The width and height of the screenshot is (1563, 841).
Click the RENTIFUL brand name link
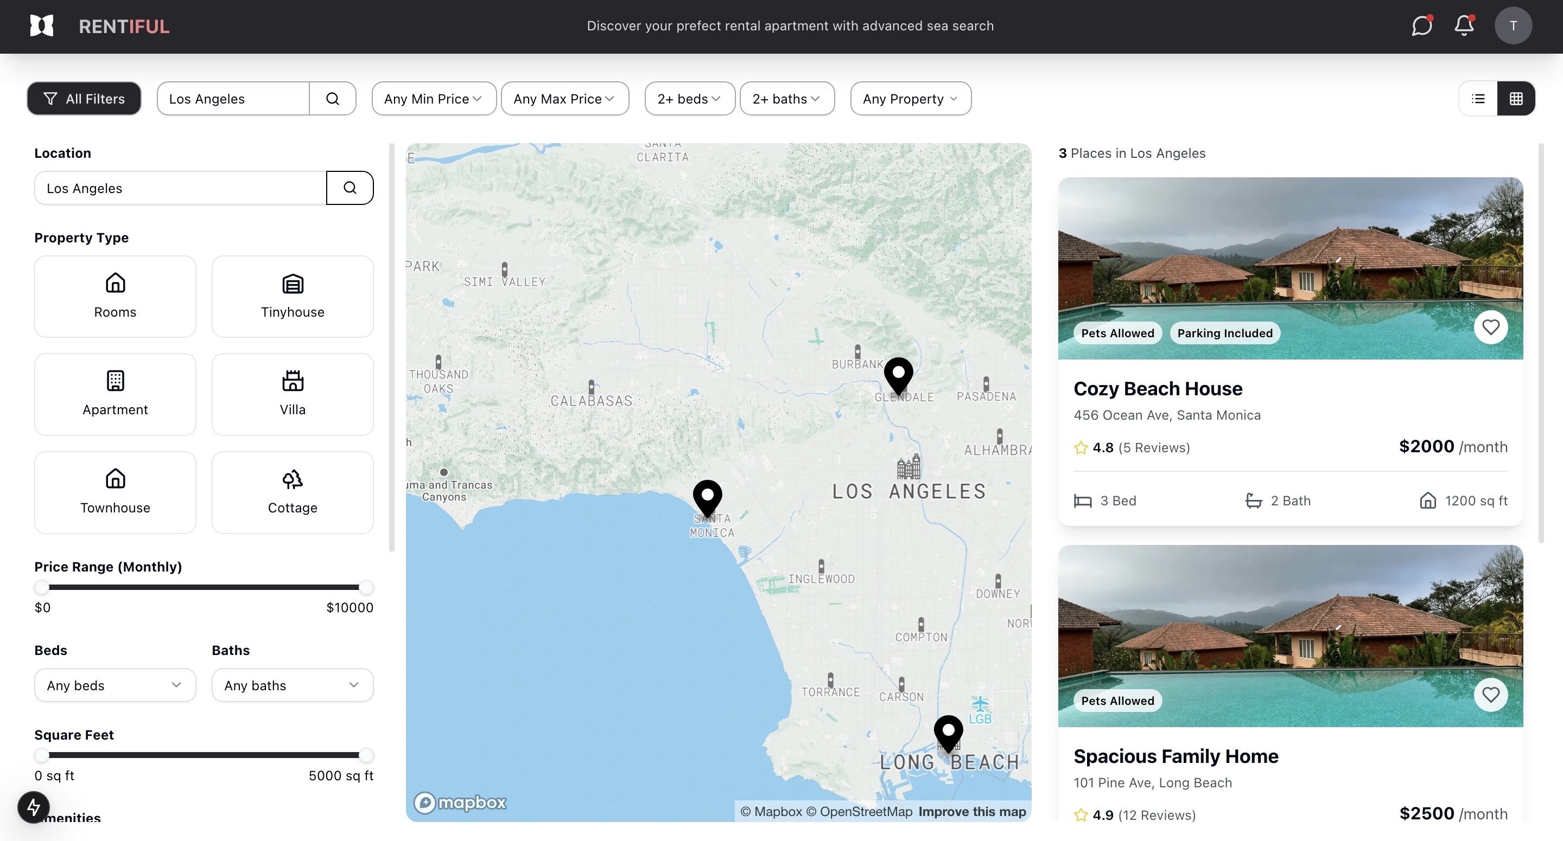click(x=124, y=26)
